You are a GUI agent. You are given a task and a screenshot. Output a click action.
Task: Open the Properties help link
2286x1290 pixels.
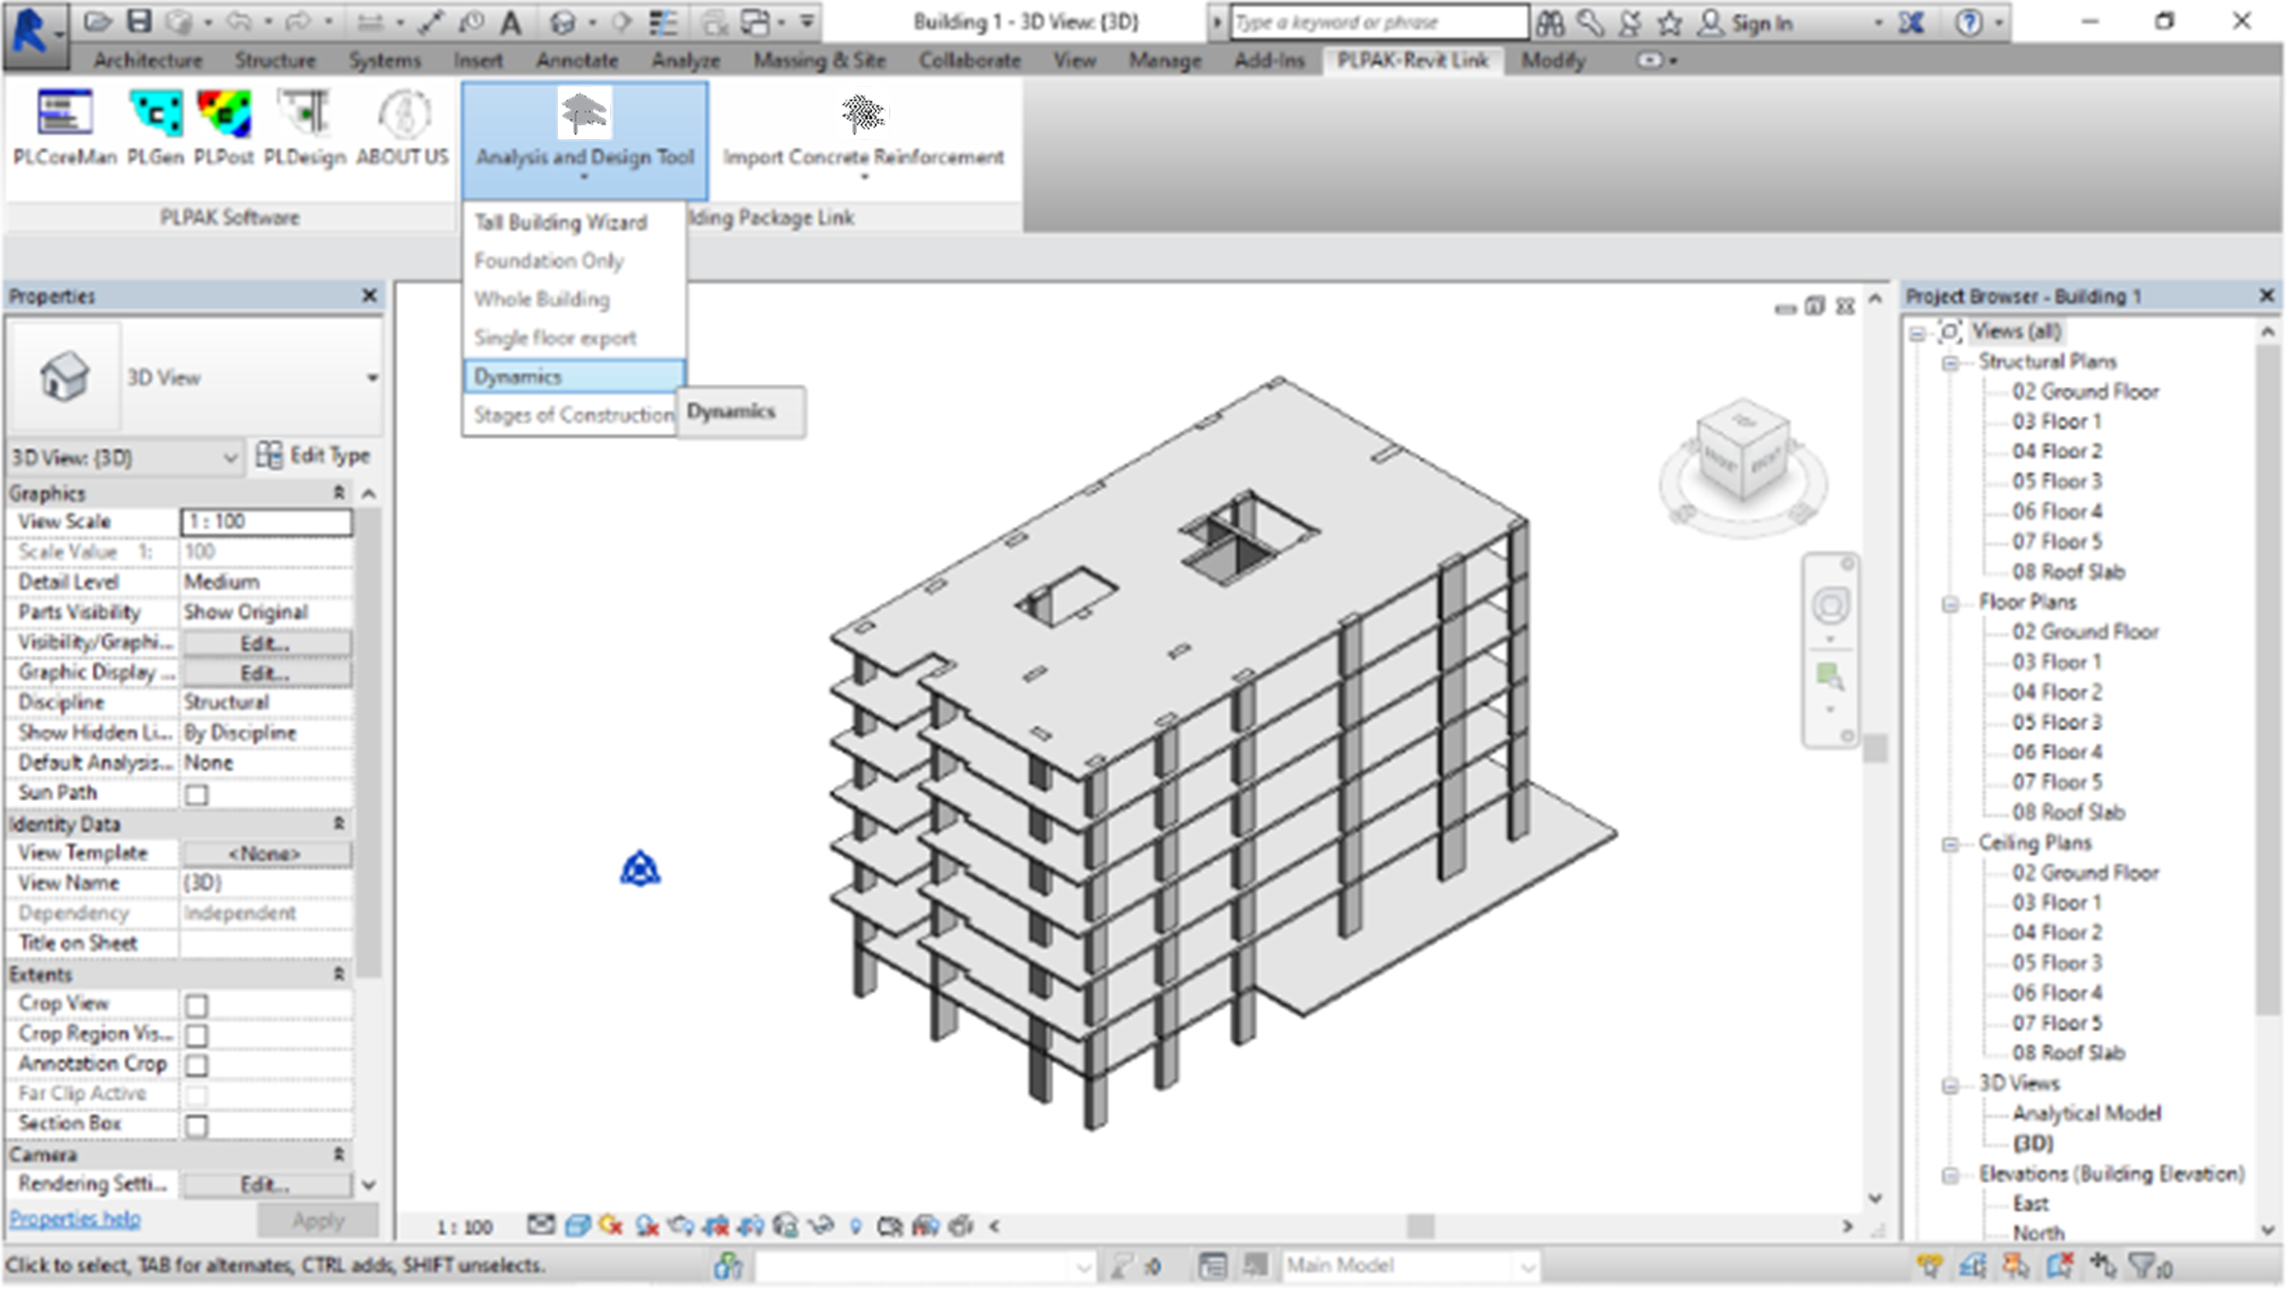pyautogui.click(x=75, y=1219)
